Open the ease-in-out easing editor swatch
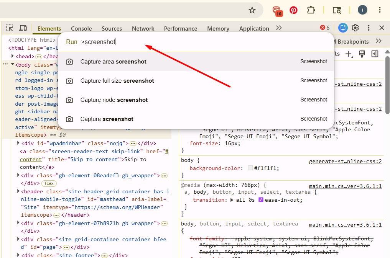Image resolution: width=390 pixels, height=258 pixels. (x=261, y=200)
